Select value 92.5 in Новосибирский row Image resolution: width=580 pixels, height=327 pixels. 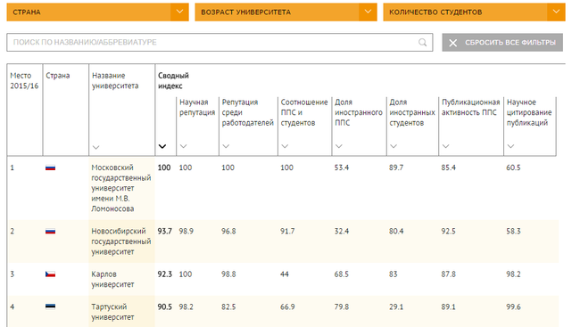click(448, 232)
